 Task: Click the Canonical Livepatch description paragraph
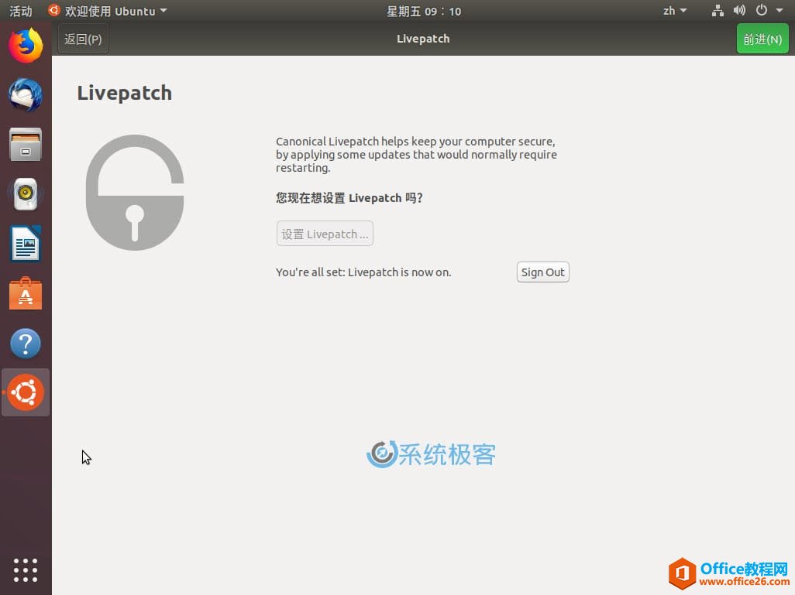pos(416,155)
